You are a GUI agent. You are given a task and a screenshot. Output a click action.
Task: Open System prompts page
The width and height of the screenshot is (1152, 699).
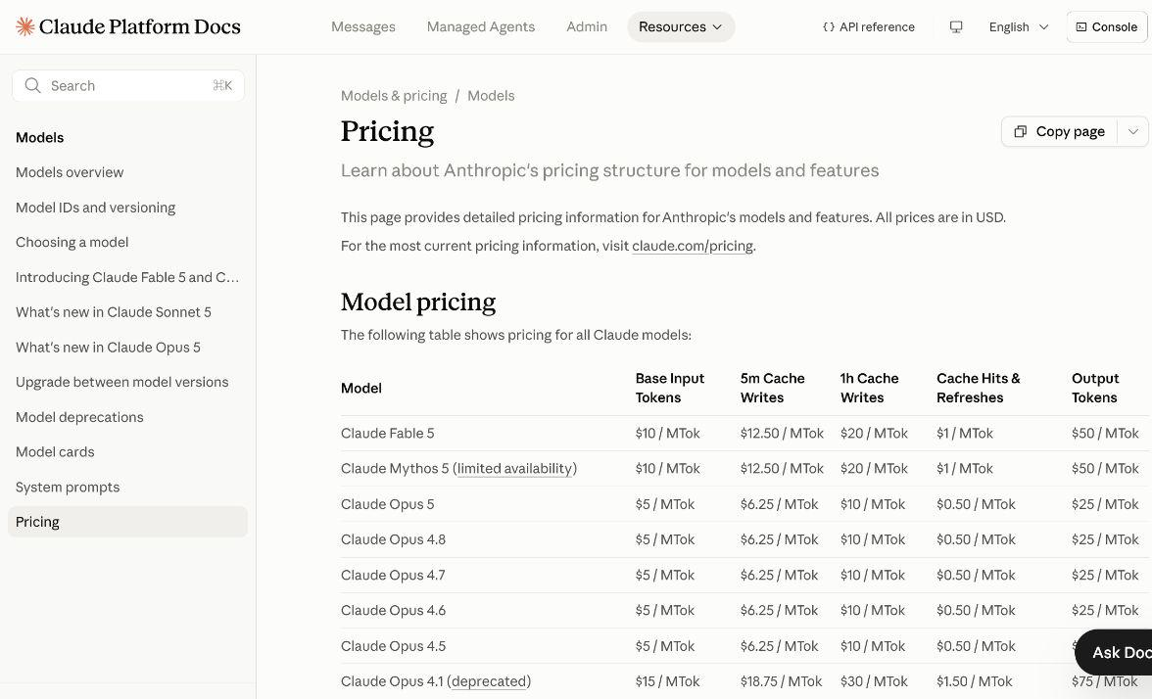coord(68,488)
